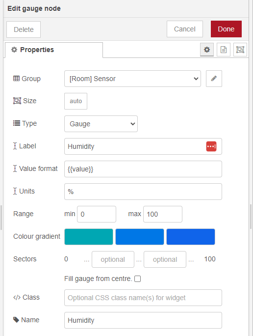Click the Units input field
Screen dimensions: 253x336
143,192
